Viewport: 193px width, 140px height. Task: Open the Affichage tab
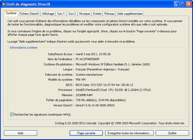[48, 14]
